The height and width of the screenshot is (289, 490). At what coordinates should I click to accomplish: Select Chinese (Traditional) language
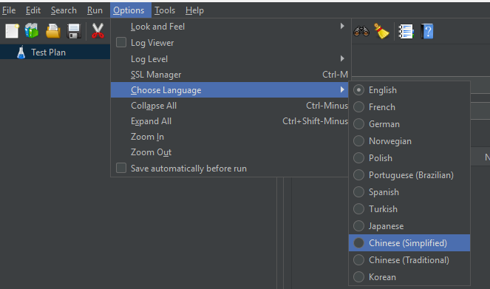(409, 260)
